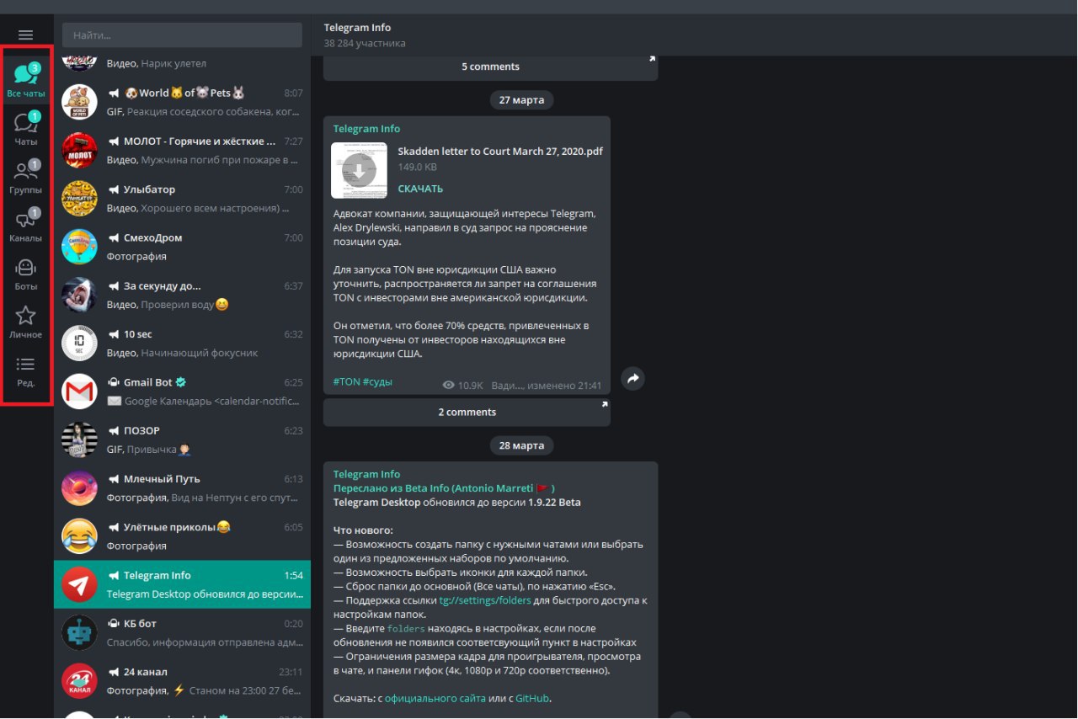Screen dimensions: 1078x719
Task: Open the 24 канал channel
Action: pyautogui.click(x=182, y=680)
